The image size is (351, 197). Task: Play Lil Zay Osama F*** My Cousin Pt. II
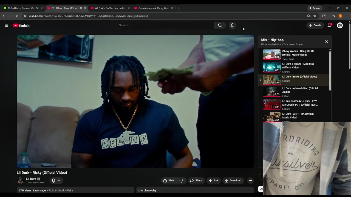click(x=296, y=105)
